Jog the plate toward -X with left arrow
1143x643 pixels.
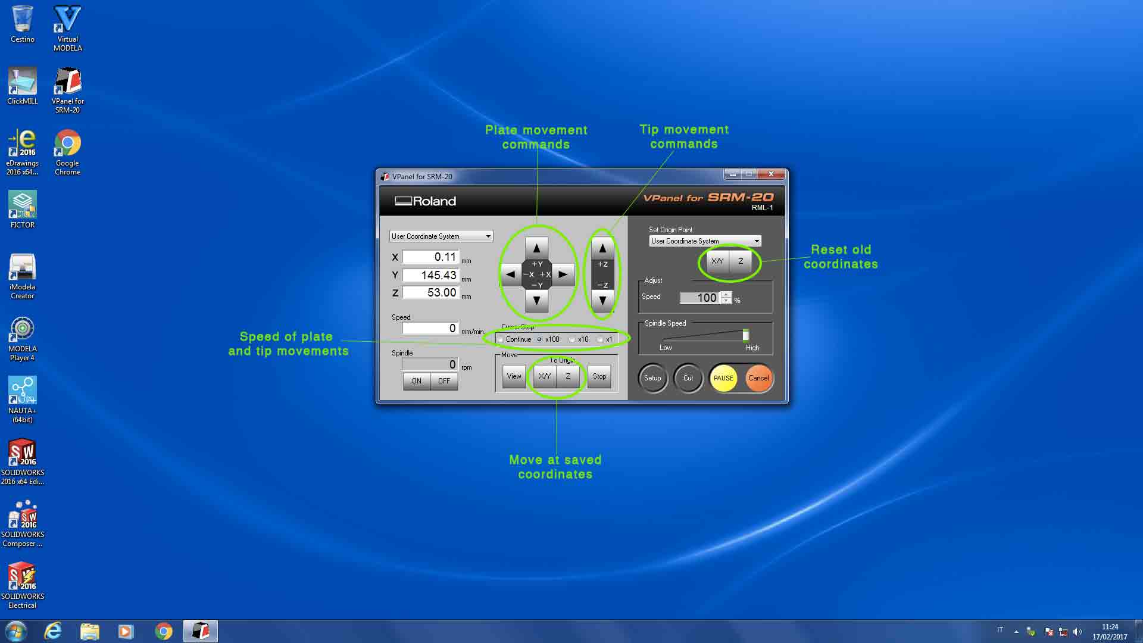pos(510,274)
